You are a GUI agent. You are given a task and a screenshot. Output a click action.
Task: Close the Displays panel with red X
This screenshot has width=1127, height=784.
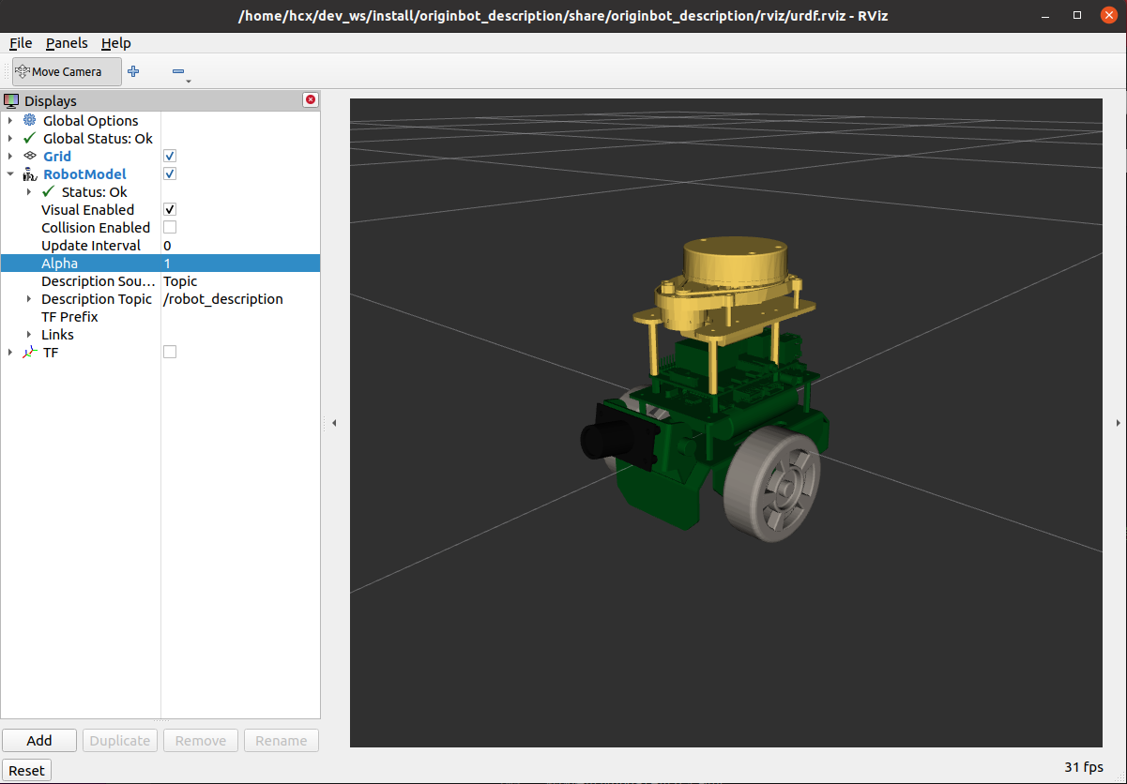coord(311,100)
